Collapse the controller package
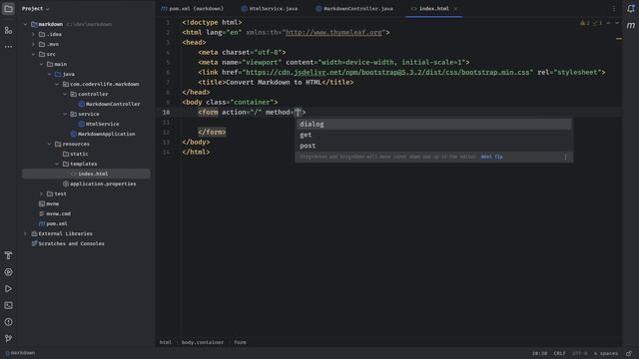This screenshot has width=639, height=359. [x=65, y=94]
